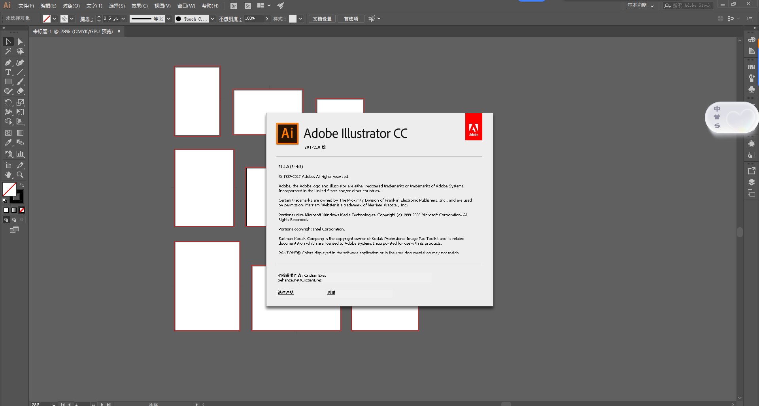Image resolution: width=759 pixels, height=406 pixels.
Task: Click the 文档设置 button
Action: pyautogui.click(x=322, y=18)
